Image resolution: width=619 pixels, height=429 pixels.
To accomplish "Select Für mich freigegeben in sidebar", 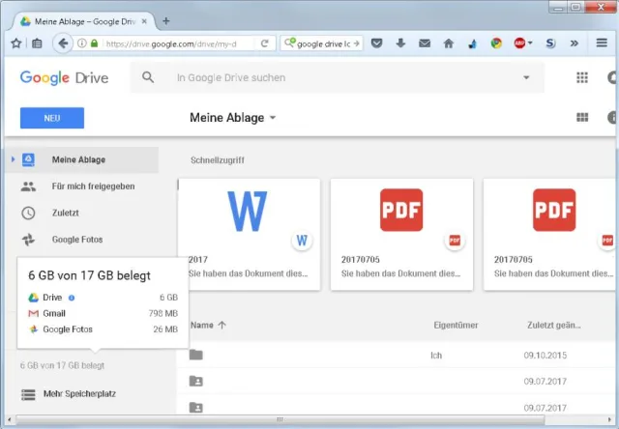I will click(93, 186).
